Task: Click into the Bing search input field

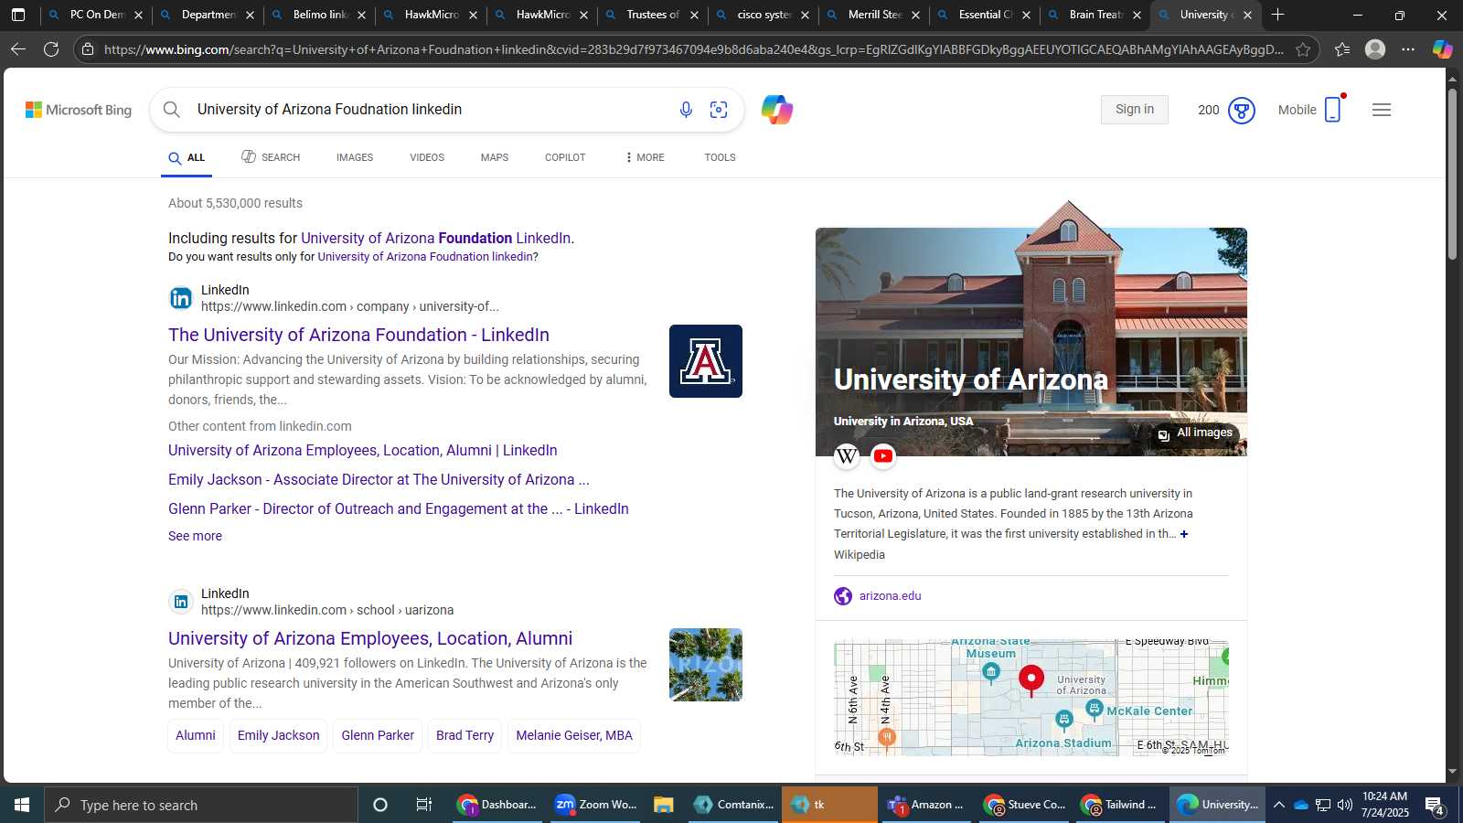Action: 430,110
